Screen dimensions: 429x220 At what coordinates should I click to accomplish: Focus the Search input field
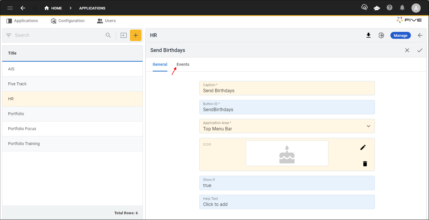click(x=58, y=35)
